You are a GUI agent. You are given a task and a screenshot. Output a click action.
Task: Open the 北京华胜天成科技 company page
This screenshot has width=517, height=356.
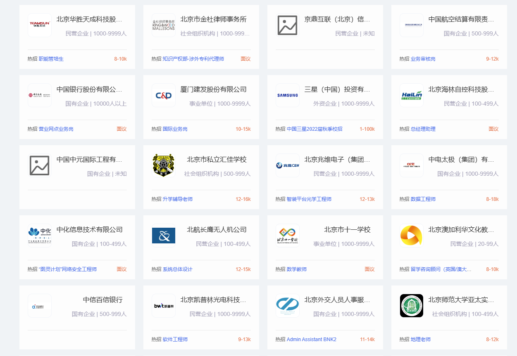[89, 19]
